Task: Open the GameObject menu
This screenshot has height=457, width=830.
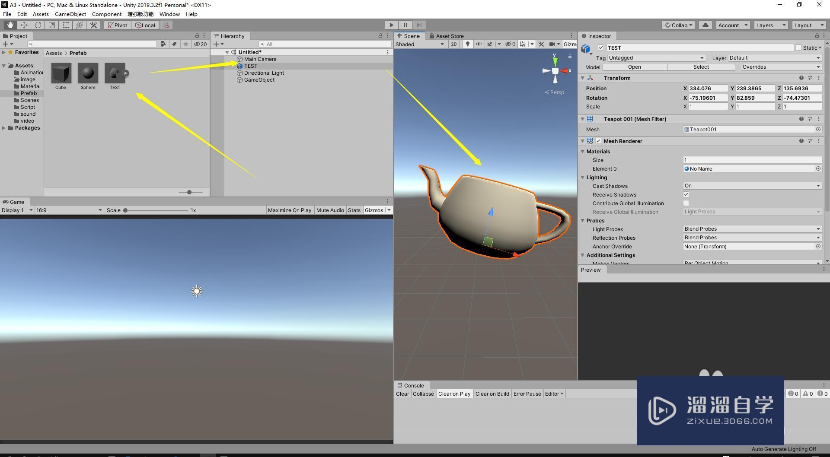Action: 70,14
